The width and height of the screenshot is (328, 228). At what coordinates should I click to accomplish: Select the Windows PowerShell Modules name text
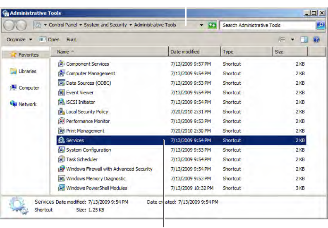click(x=97, y=188)
